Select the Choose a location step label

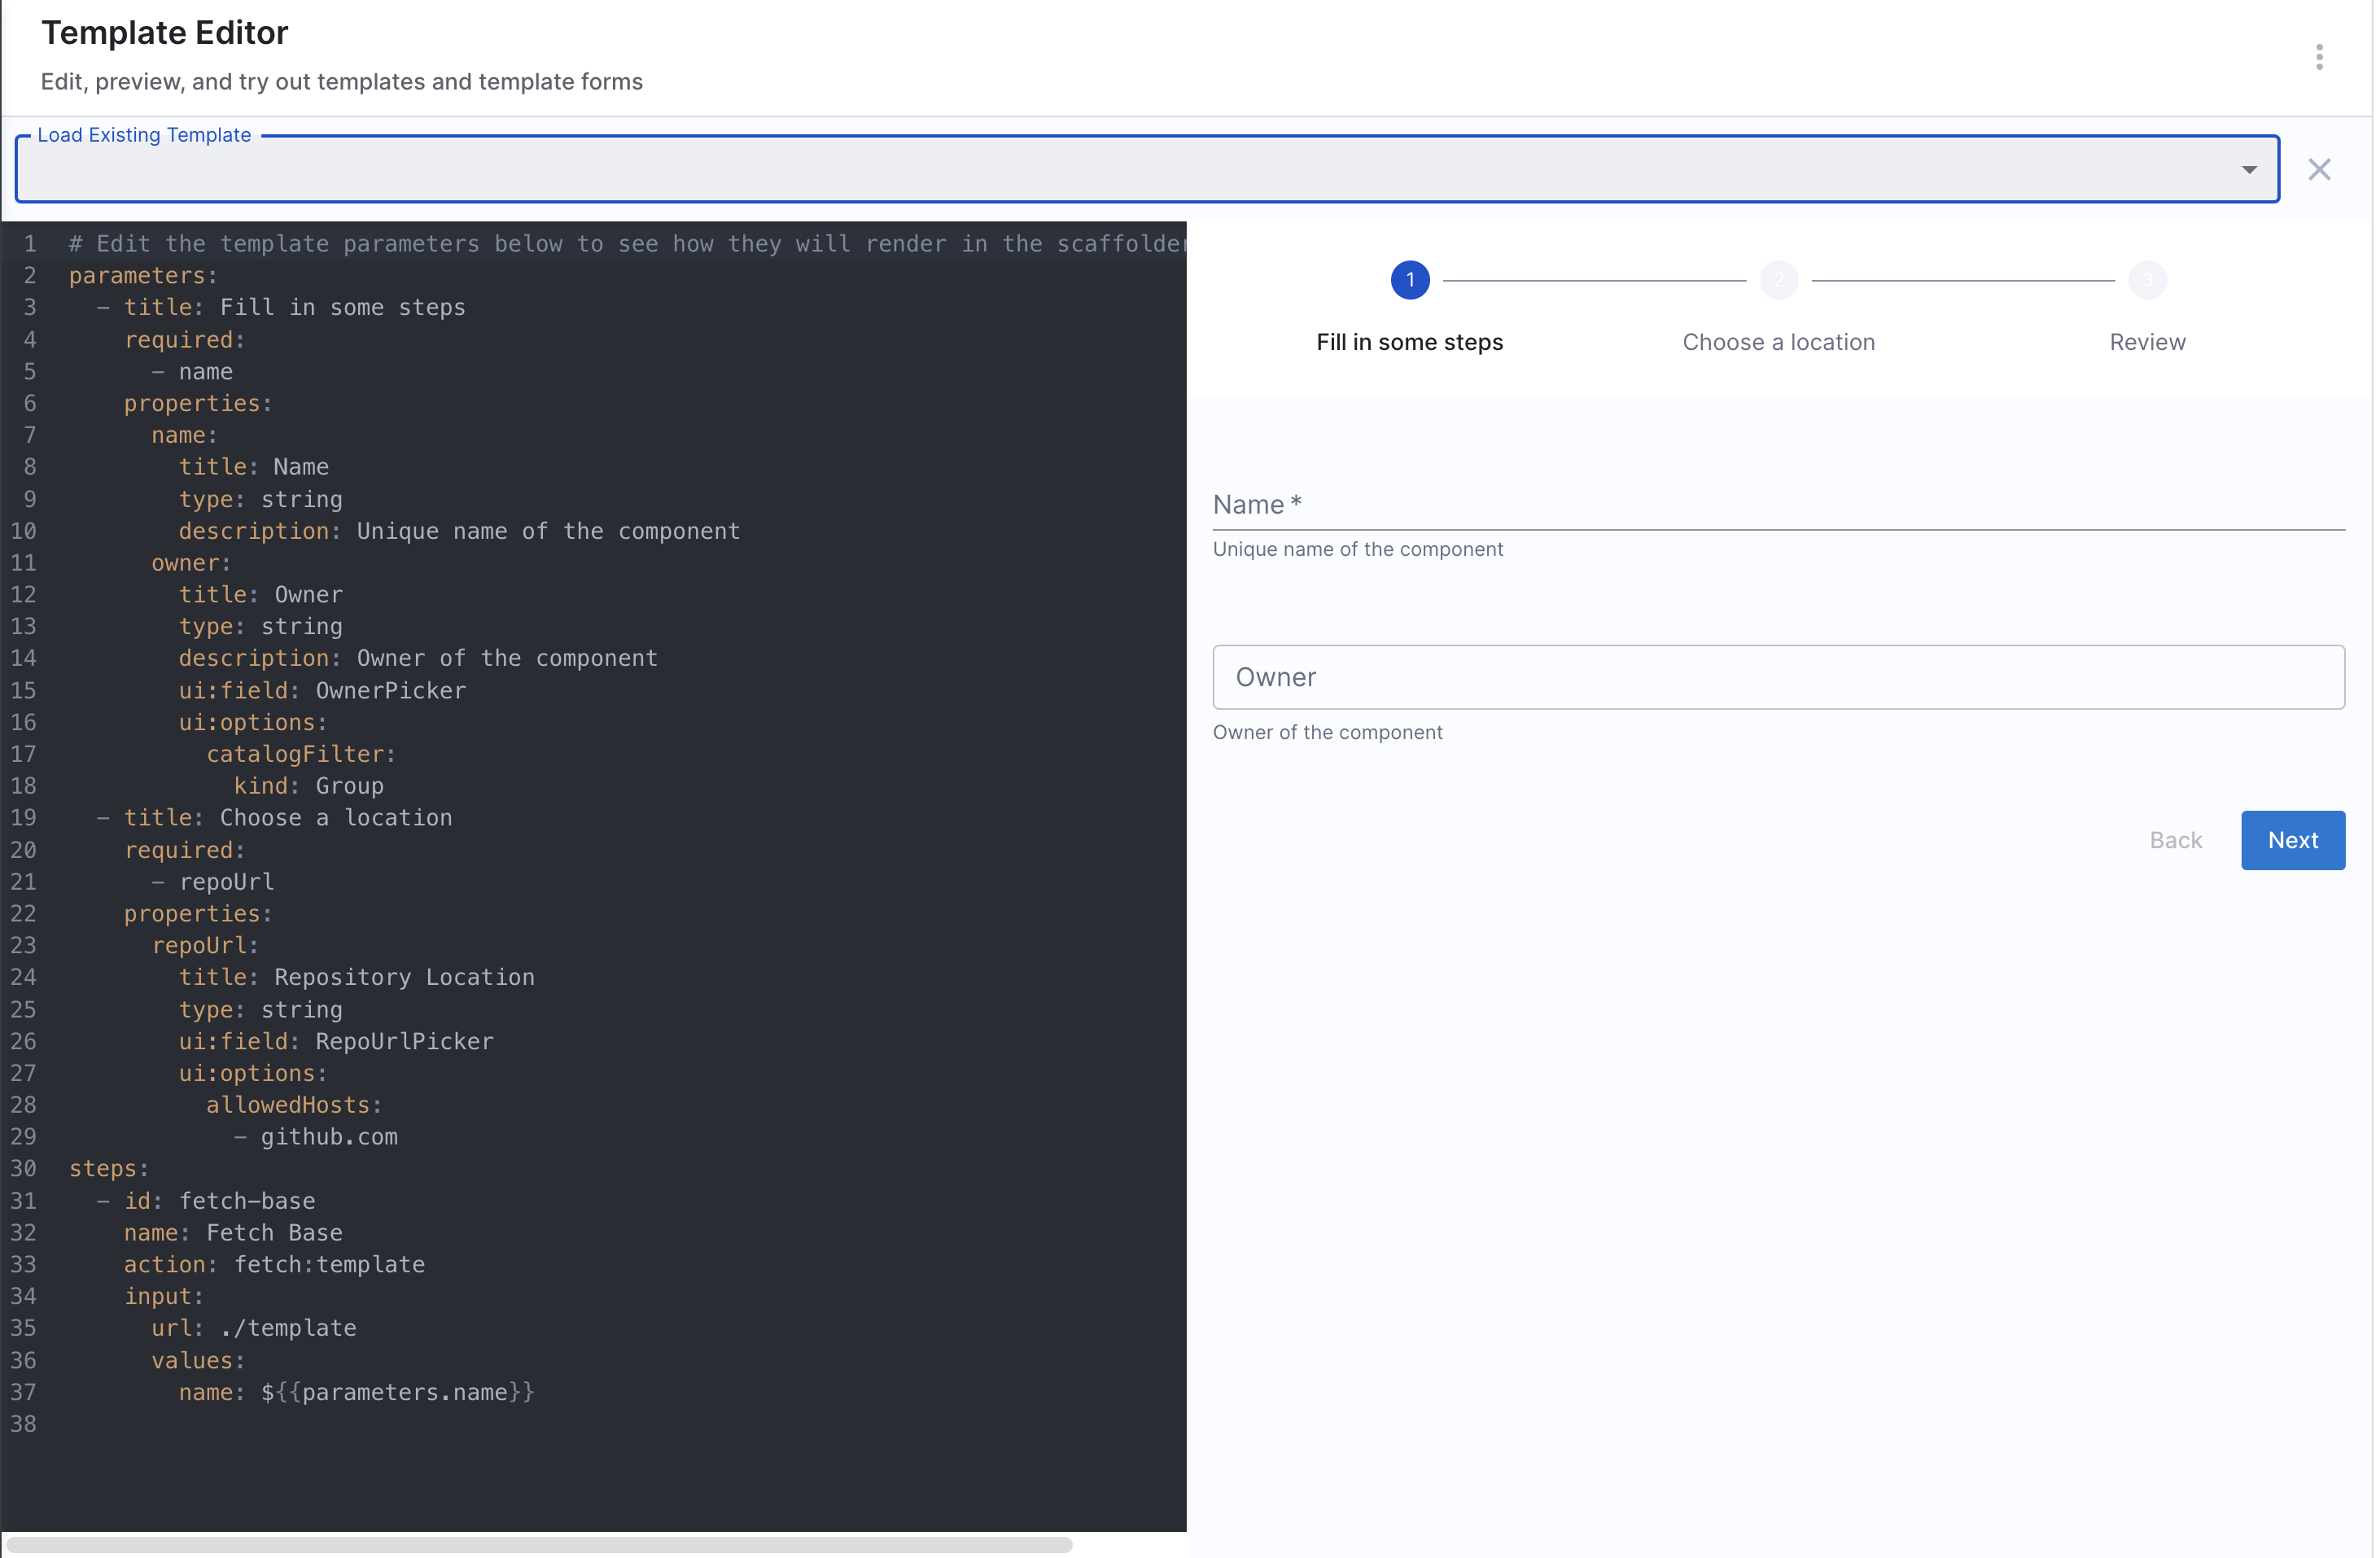pyautogui.click(x=1778, y=342)
